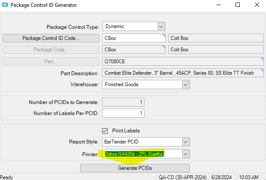Image resolution: width=266 pixels, height=180 pixels.
Task: Click the Warehouse label
Action: pyautogui.click(x=84, y=84)
